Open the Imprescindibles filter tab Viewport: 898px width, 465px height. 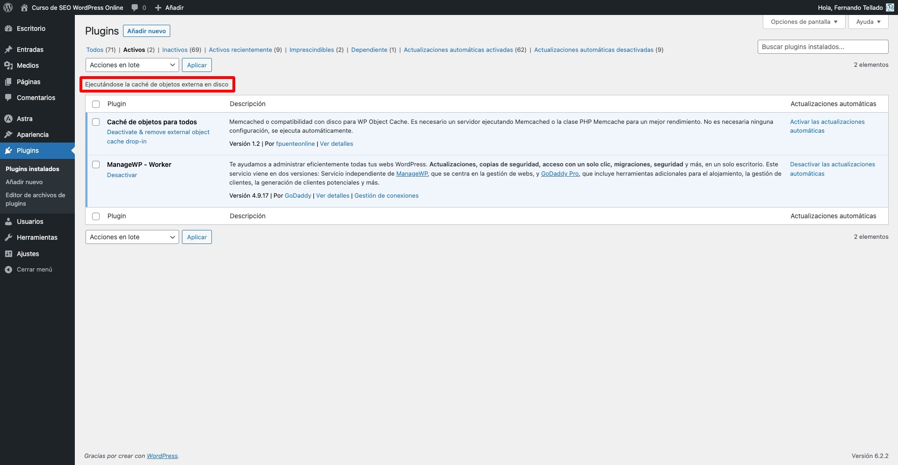tap(312, 50)
